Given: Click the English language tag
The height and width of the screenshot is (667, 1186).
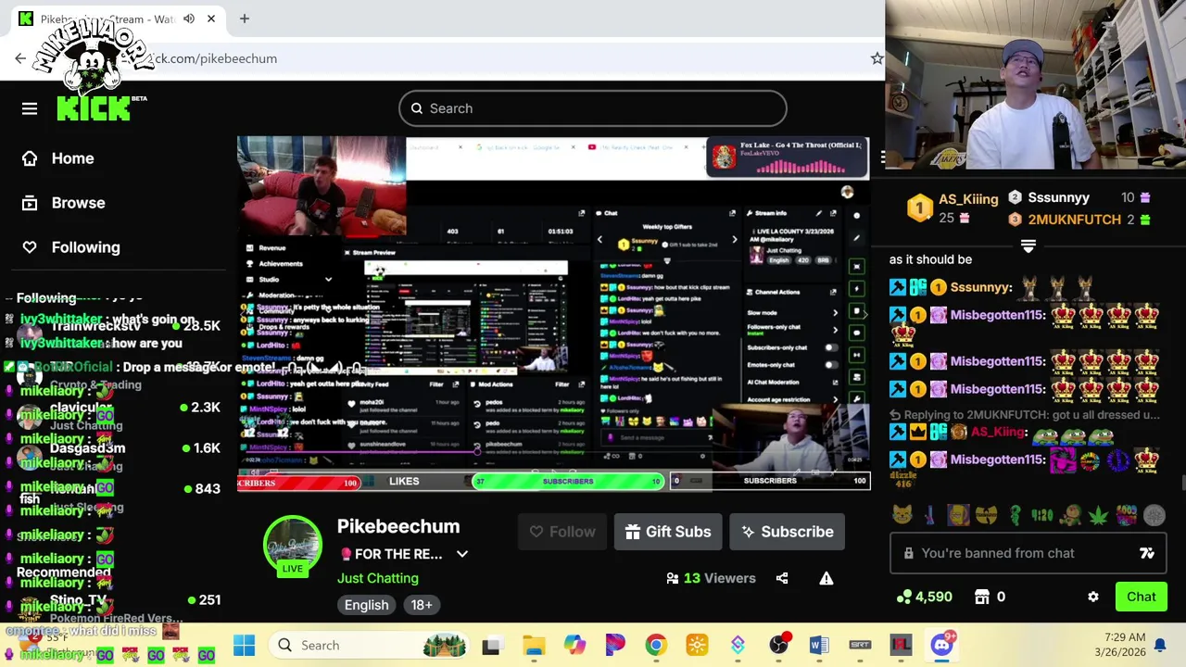Looking at the screenshot, I should point(367,605).
